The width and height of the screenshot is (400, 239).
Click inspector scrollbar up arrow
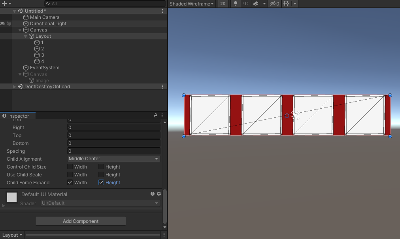[165, 122]
